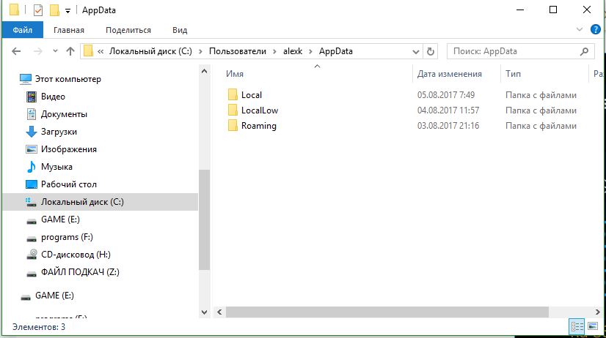Click the date 03.08.2017 21:16
Viewport: 606px width, 338px height.
pyautogui.click(x=448, y=126)
